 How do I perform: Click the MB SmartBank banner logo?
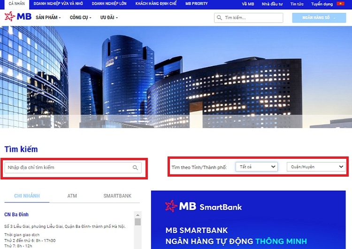pos(203,206)
